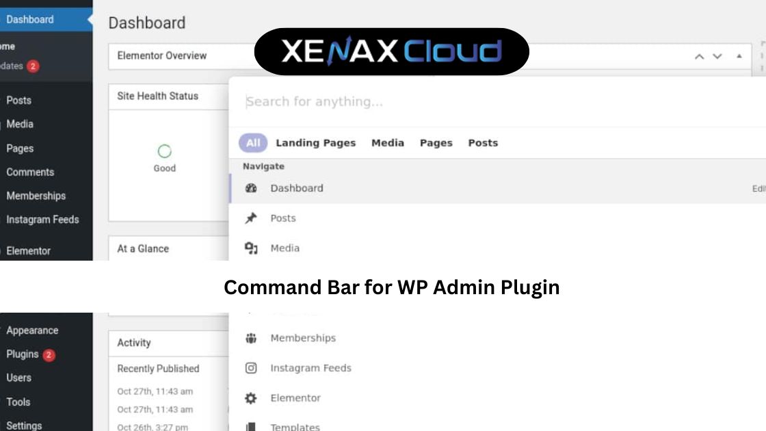Open Posts in the left admin menu
Screen dimensions: 766x431
(x=18, y=100)
